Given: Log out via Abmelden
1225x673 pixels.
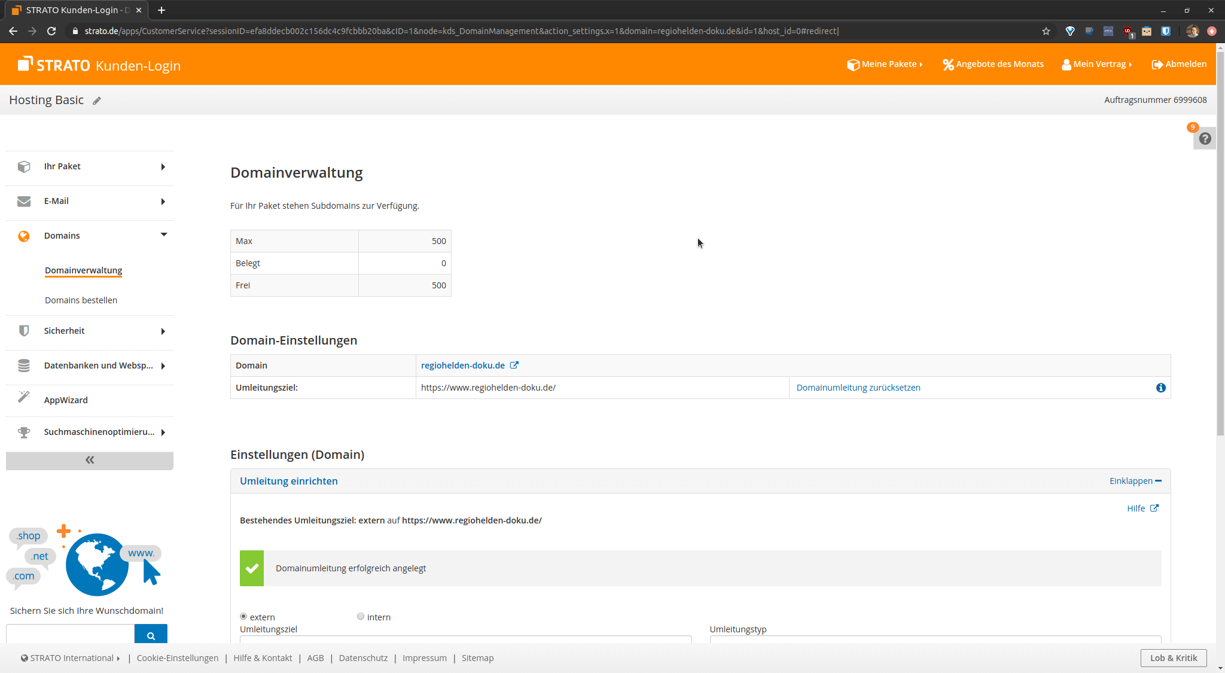Looking at the screenshot, I should pyautogui.click(x=1179, y=64).
